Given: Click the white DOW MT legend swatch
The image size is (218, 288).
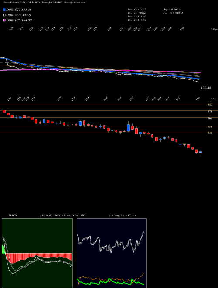Looking at the screenshot, I should (4, 15).
